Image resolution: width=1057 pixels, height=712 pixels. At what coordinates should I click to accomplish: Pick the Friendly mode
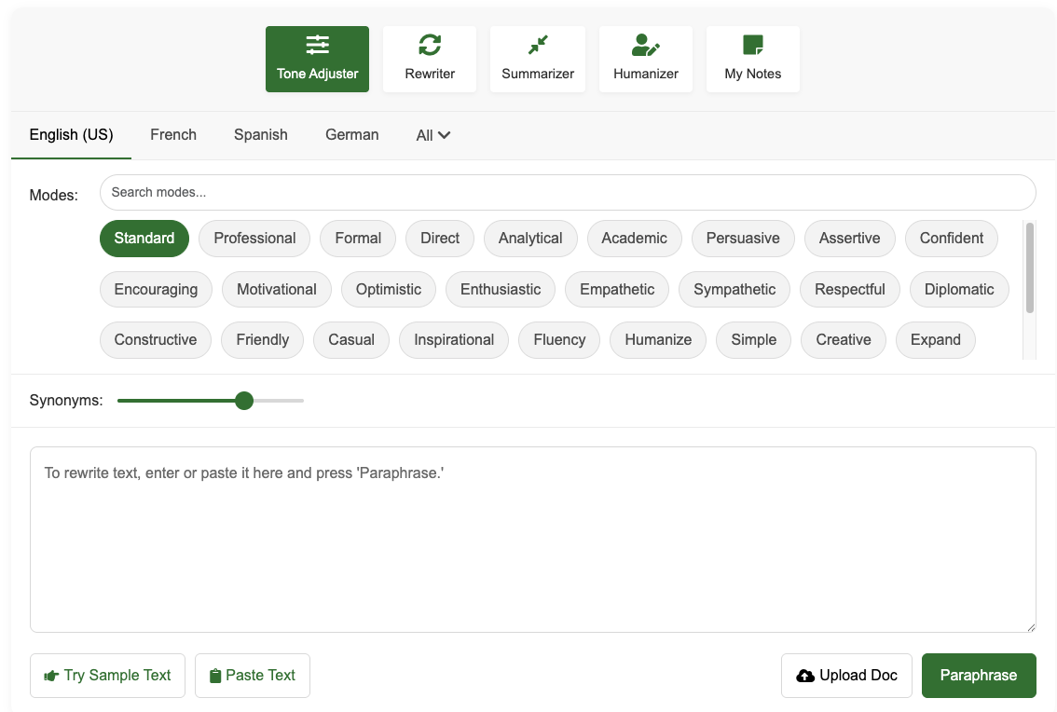(x=262, y=340)
